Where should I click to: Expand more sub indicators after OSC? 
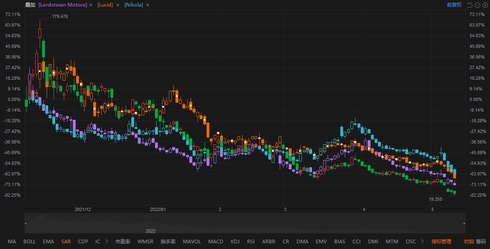coord(422,242)
